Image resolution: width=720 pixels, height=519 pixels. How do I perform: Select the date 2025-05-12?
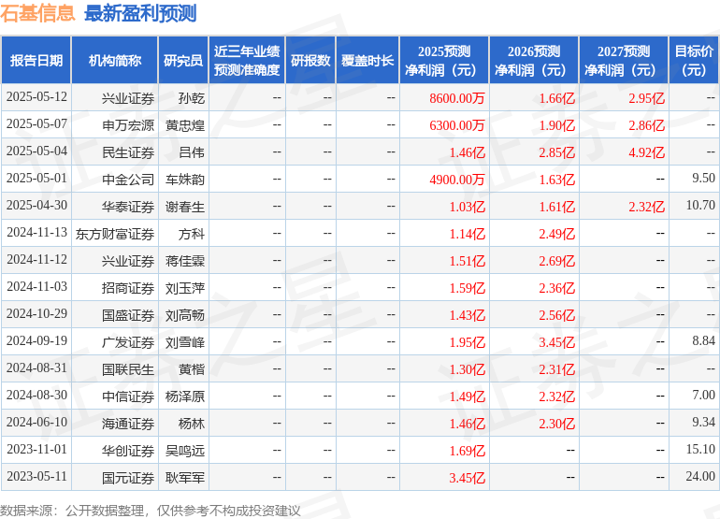(x=36, y=97)
